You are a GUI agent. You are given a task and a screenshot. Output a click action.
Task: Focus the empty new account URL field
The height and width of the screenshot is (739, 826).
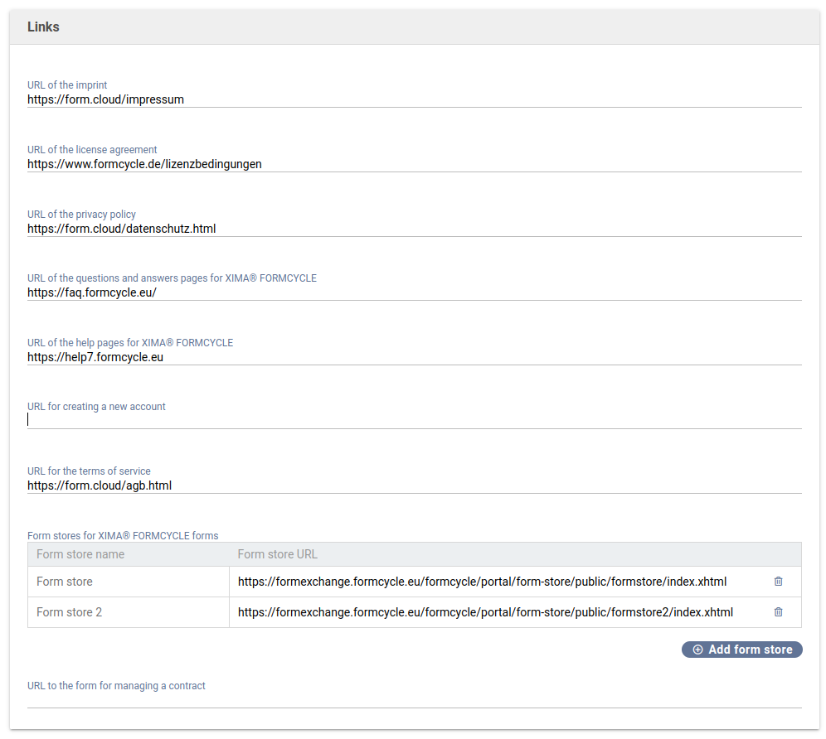click(x=413, y=420)
